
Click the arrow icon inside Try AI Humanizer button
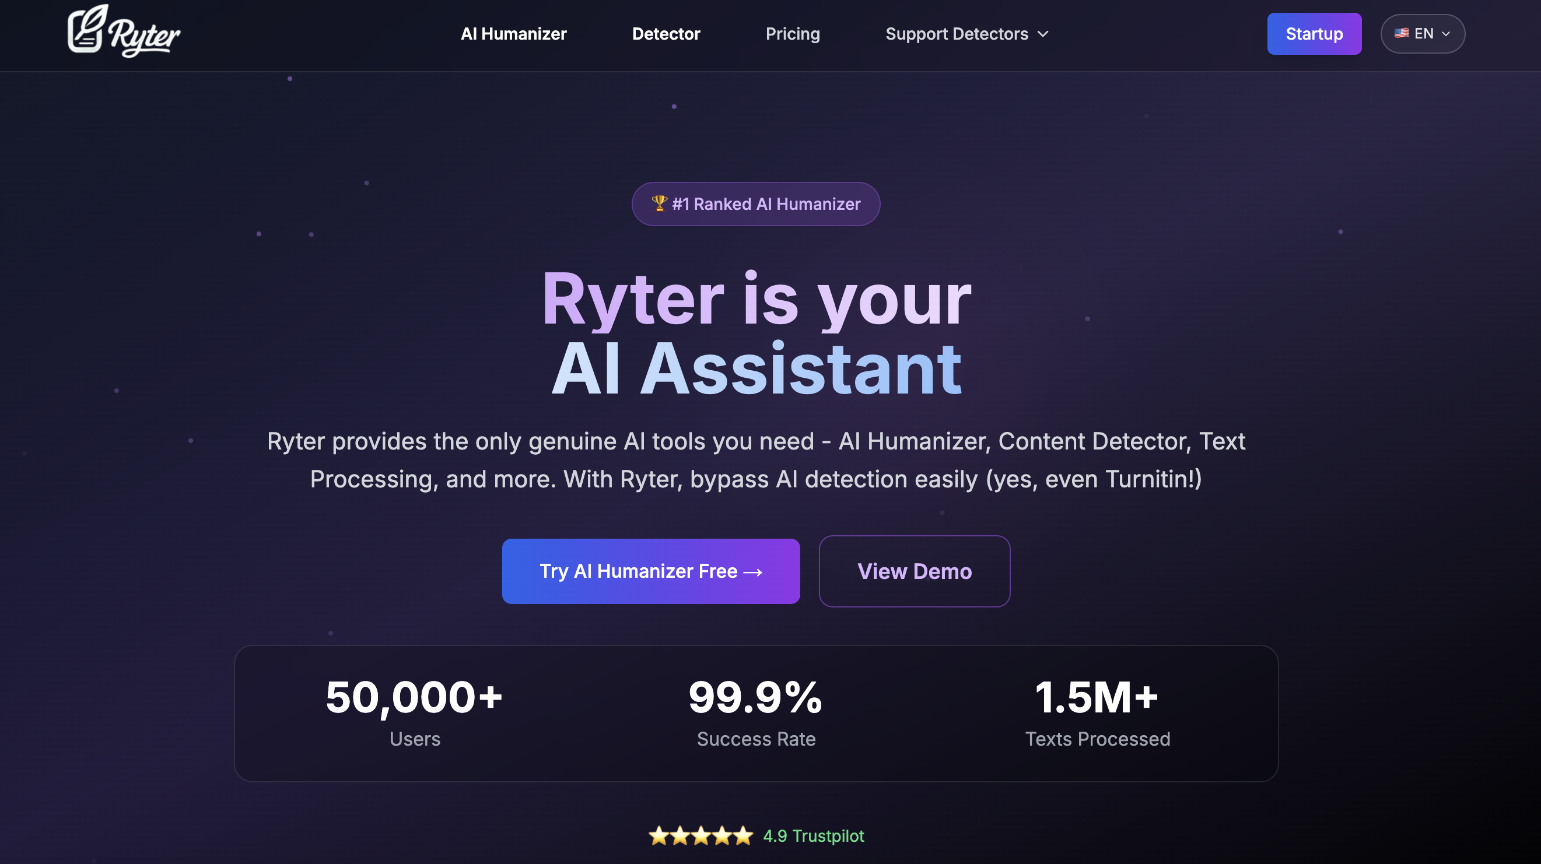coord(752,571)
